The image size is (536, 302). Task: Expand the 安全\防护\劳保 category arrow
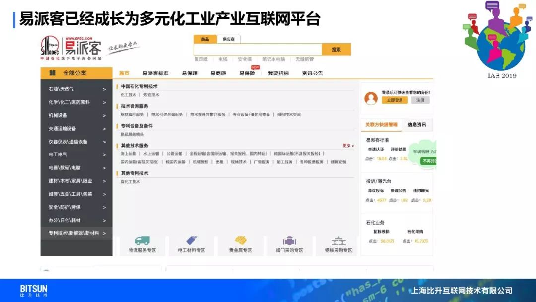click(104, 207)
